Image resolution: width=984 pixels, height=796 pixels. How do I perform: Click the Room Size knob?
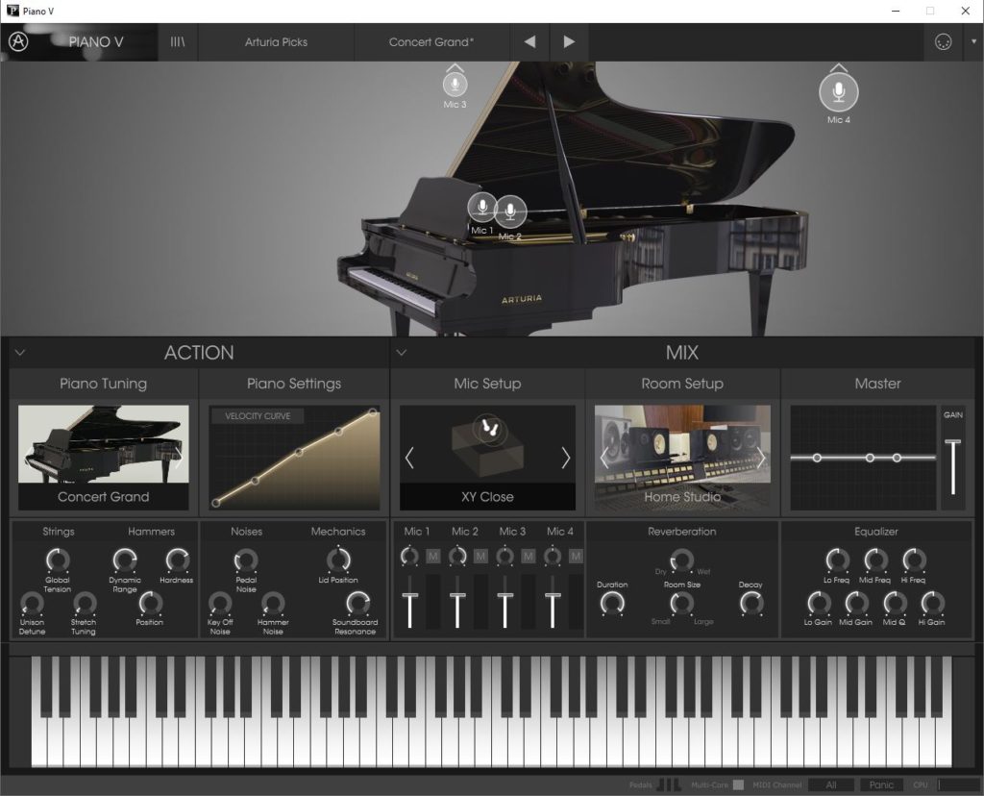[x=681, y=604]
